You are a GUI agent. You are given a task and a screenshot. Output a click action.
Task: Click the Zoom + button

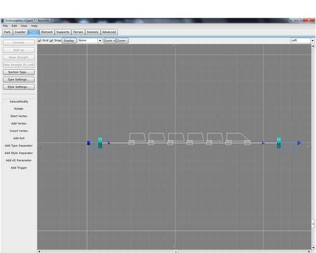click(x=110, y=41)
